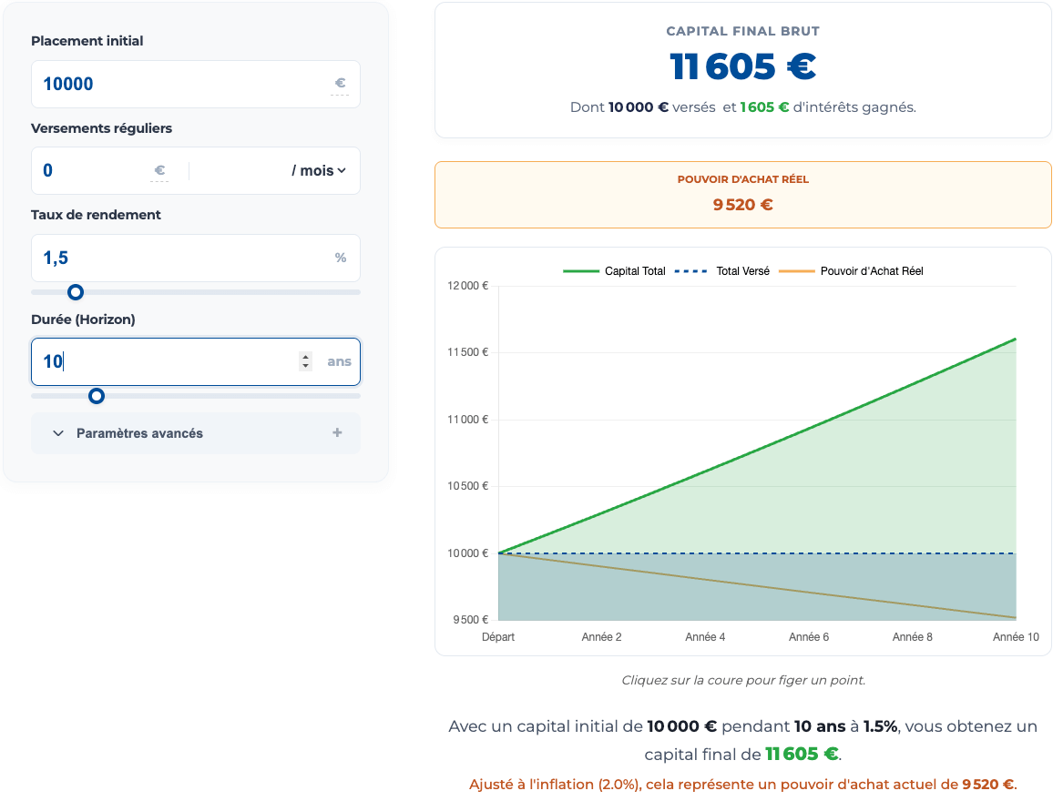Click the plus icon on Paramètres avancés
This screenshot has width=1053, height=801.
(x=337, y=433)
